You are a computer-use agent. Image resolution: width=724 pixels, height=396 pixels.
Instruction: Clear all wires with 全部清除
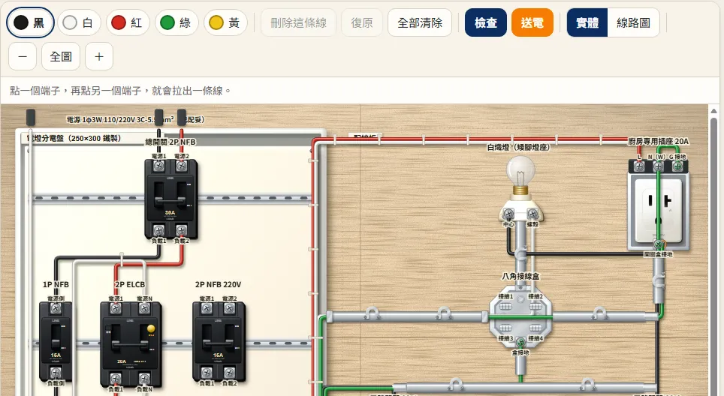click(x=420, y=22)
